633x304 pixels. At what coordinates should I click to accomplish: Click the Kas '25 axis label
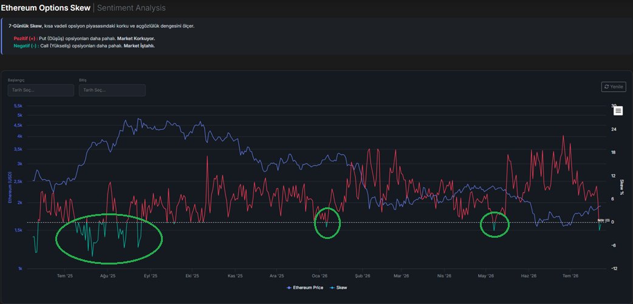point(235,275)
